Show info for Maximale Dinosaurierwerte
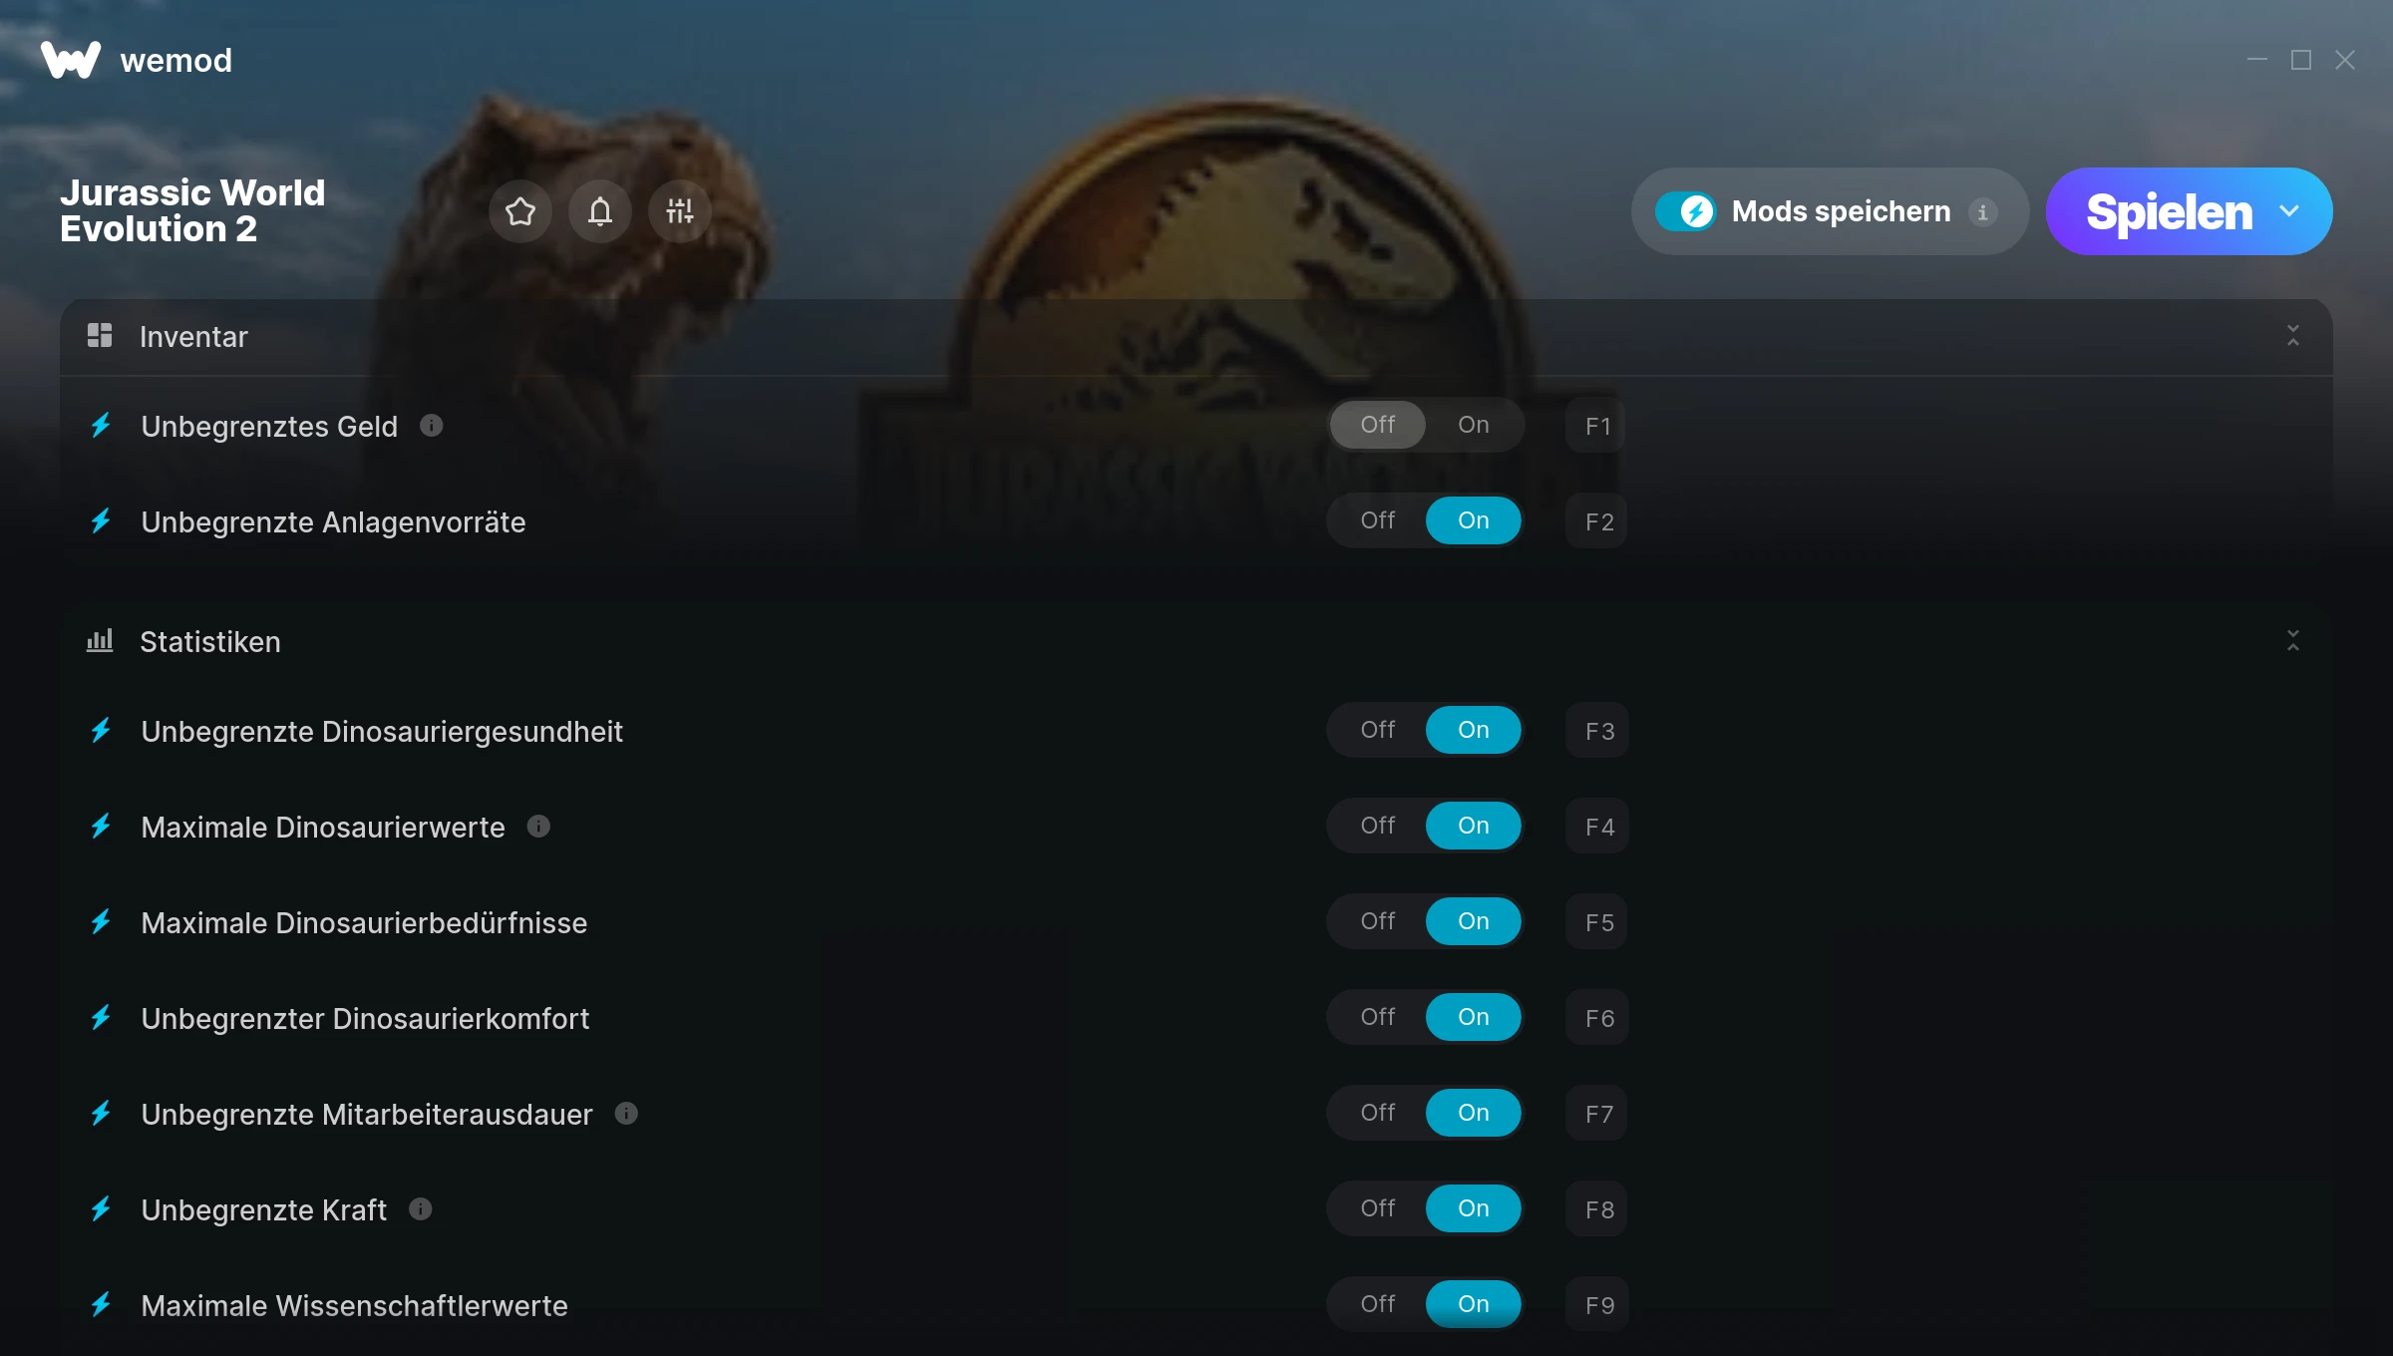Viewport: 2393px width, 1356px height. click(x=538, y=827)
